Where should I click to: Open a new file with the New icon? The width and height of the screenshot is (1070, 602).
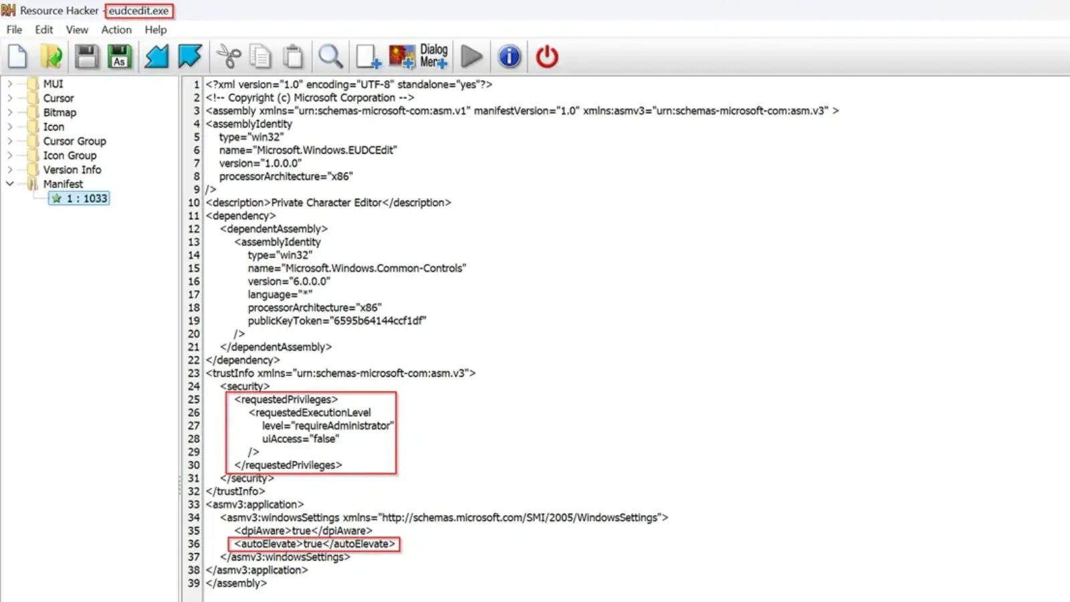click(x=17, y=56)
